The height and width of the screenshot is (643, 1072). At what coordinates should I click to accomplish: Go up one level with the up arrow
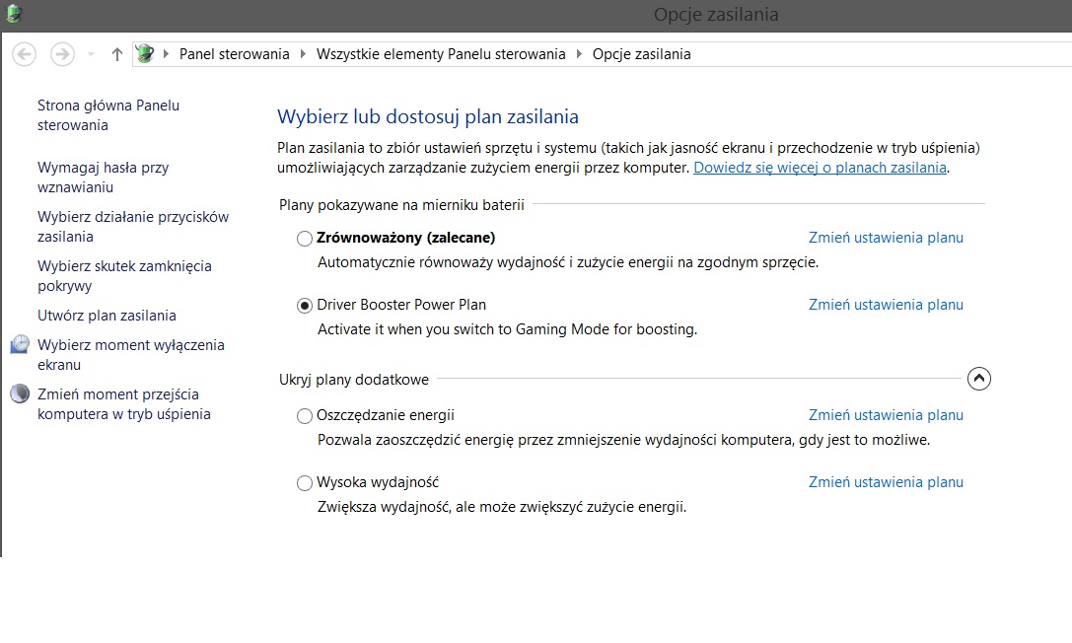pos(116,54)
